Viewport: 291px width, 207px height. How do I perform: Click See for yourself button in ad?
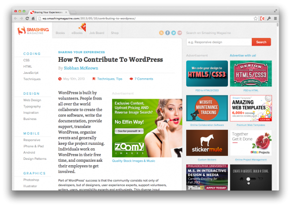tap(129, 131)
